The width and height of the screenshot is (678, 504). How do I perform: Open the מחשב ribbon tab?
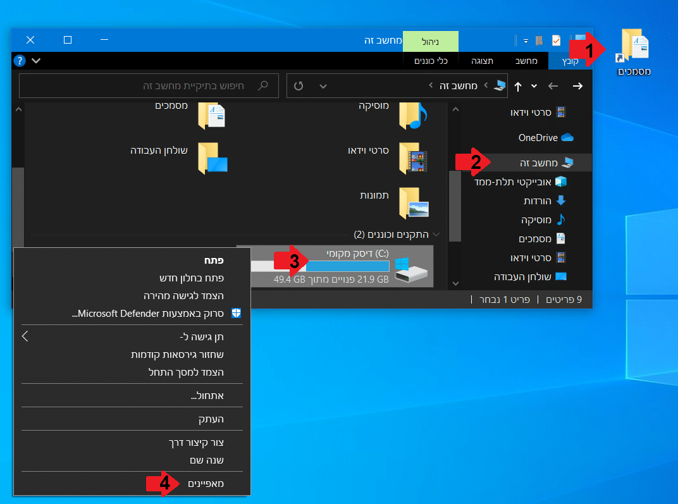pos(526,61)
